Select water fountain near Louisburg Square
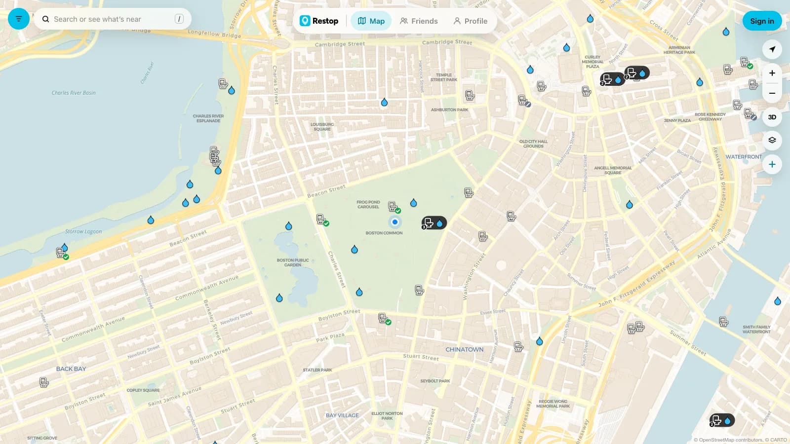The width and height of the screenshot is (790, 444). [384, 102]
